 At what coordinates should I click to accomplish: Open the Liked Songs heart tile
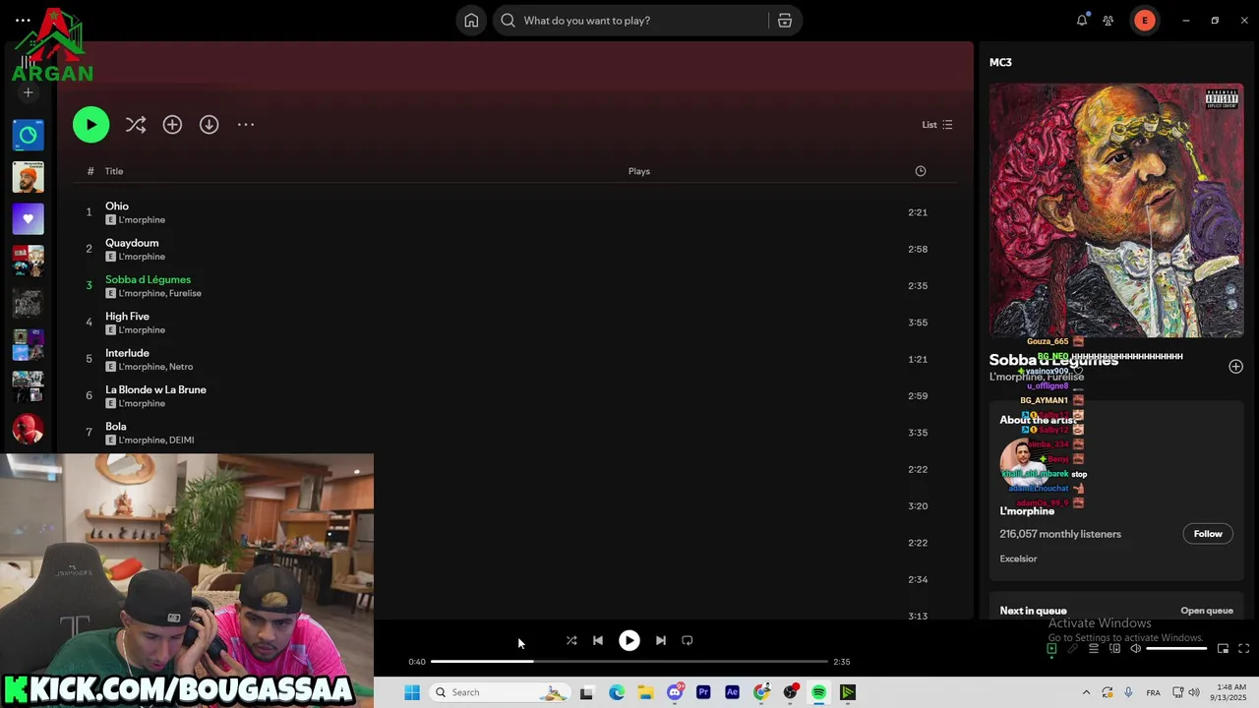click(x=28, y=218)
